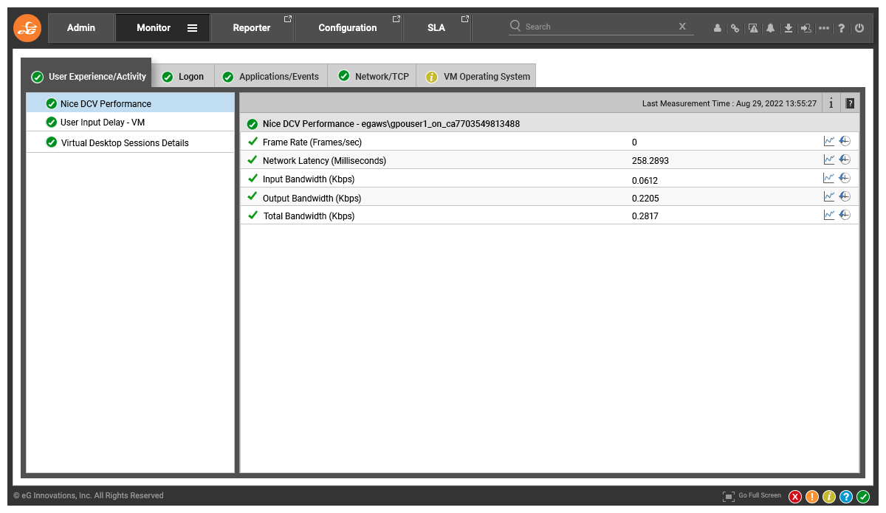
Task: Click the Total Bandwidth value 0.2817
Action: [x=645, y=216]
